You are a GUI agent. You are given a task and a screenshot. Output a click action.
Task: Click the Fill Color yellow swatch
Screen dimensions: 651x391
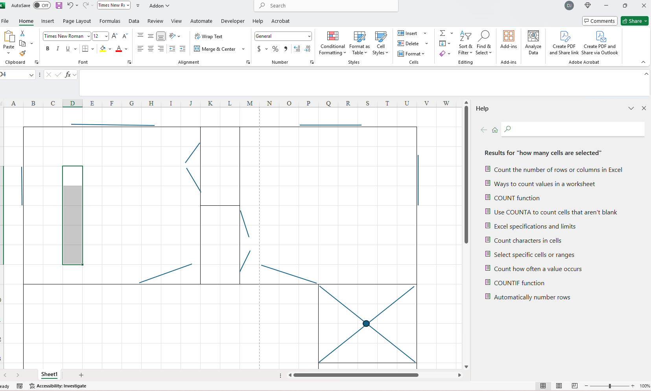tap(103, 49)
